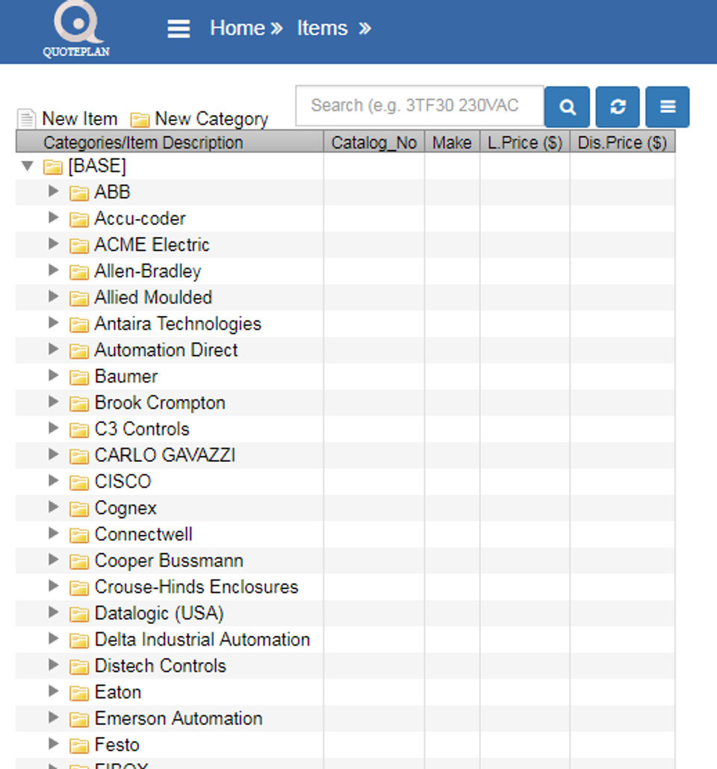The width and height of the screenshot is (717, 769).
Task: Sort by Categories/Item Description column
Action: click(170, 142)
